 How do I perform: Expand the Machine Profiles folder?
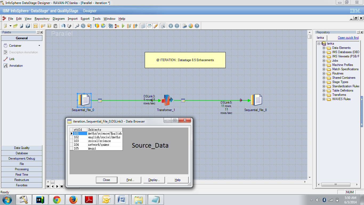point(324,65)
